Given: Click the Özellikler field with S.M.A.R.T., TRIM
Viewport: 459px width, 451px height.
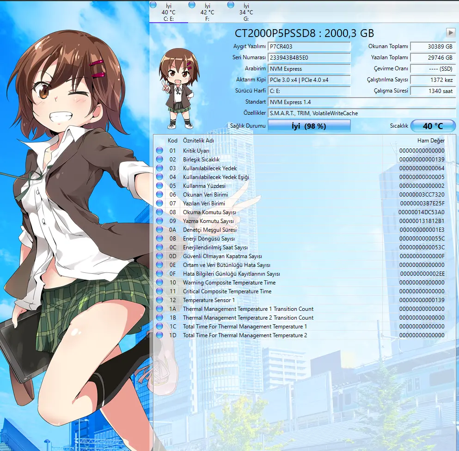Looking at the screenshot, I should coord(362,113).
